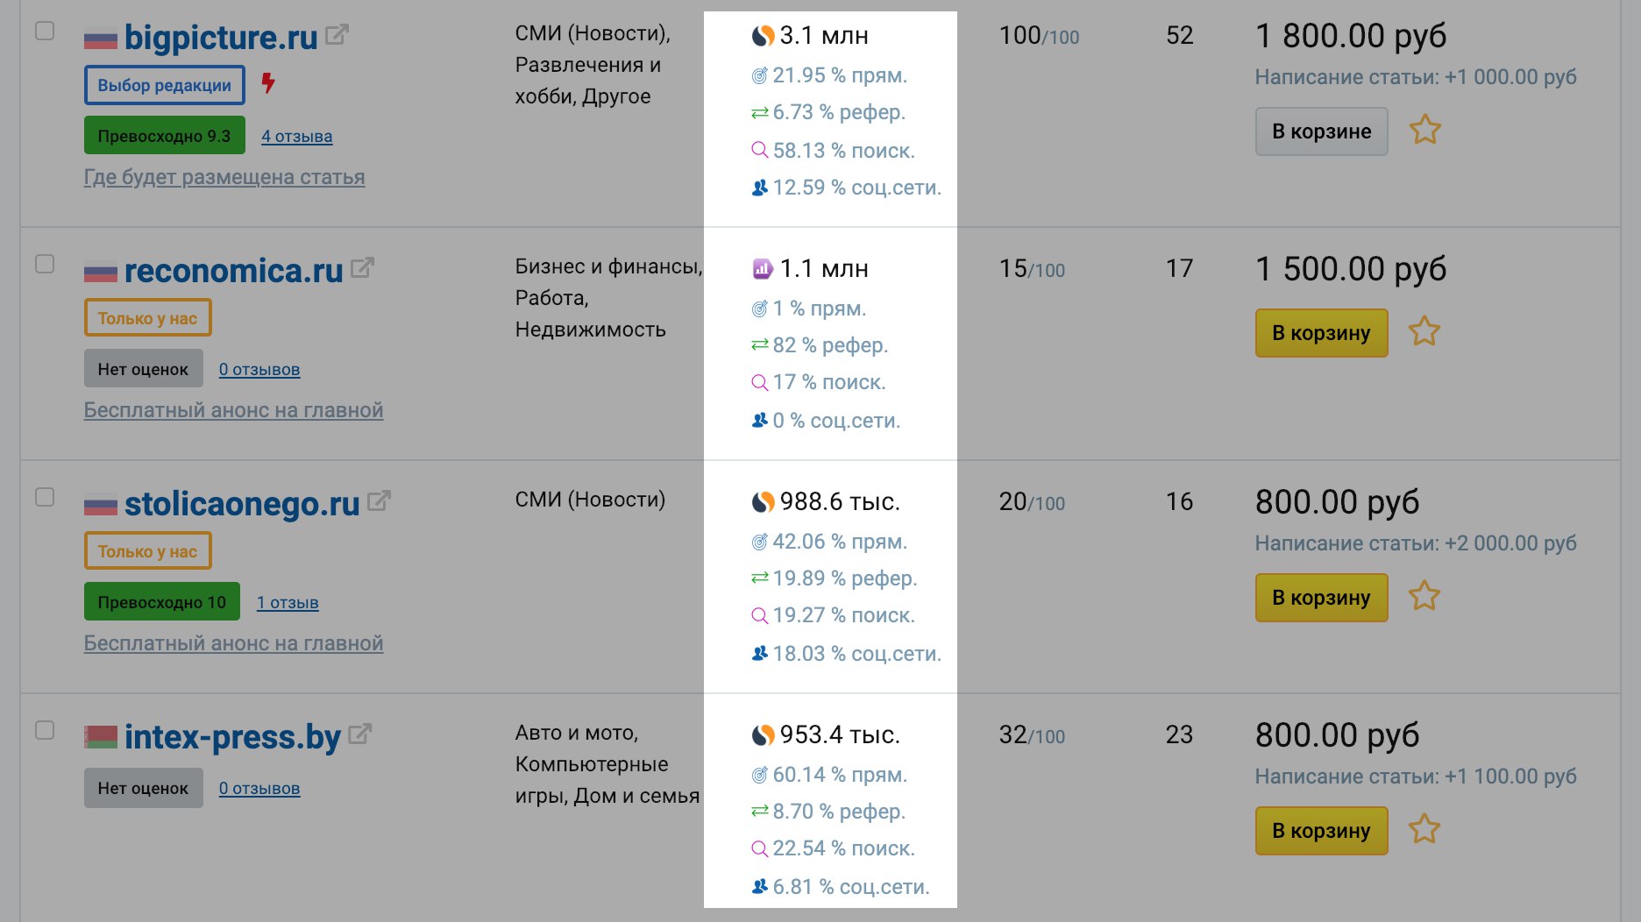Screen dimensions: 1641x922
Task: Click the stolicaonego.ru site name
Action: 242,503
